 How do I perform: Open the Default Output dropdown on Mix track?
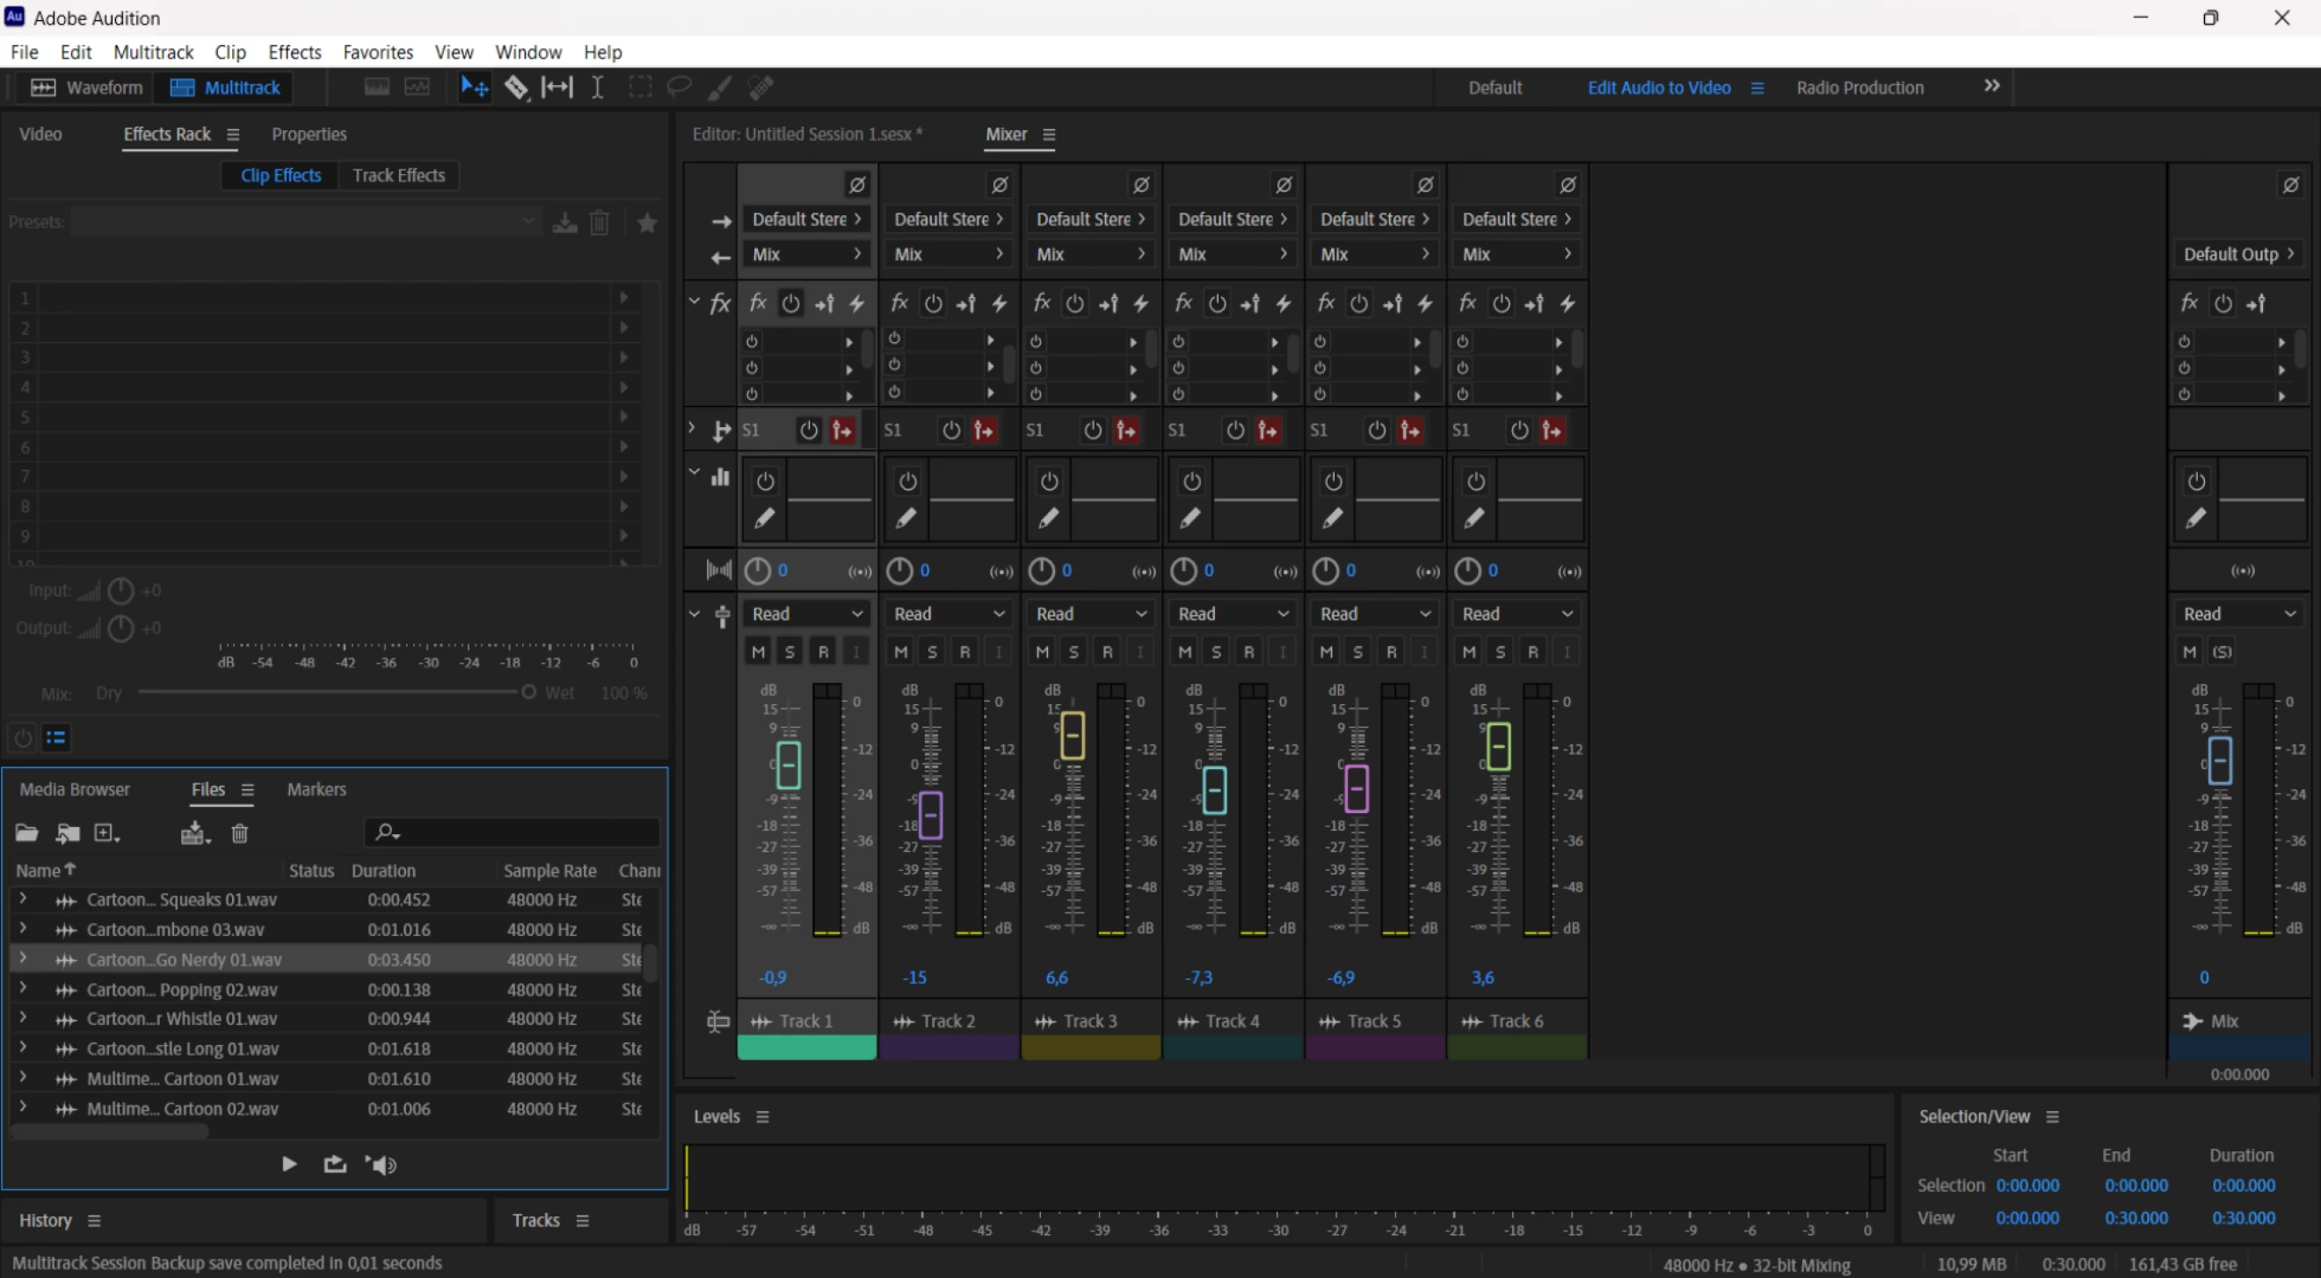[2238, 254]
